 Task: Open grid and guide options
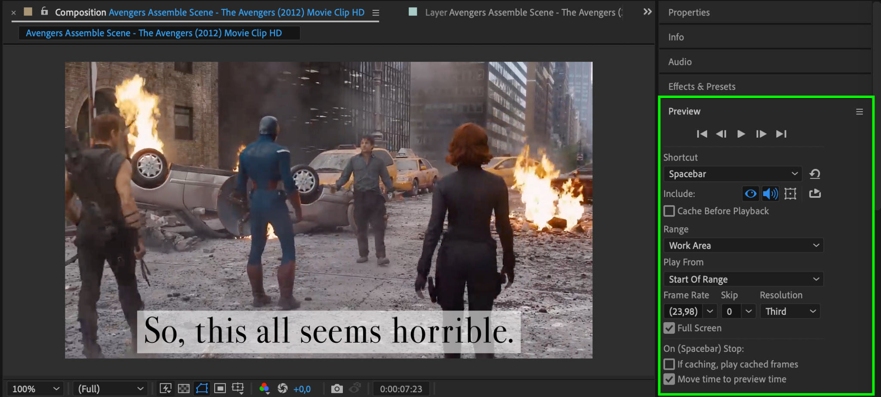[238, 389]
